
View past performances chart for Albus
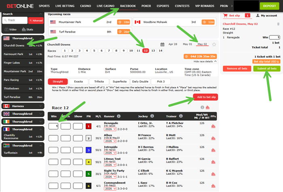click(213, 138)
